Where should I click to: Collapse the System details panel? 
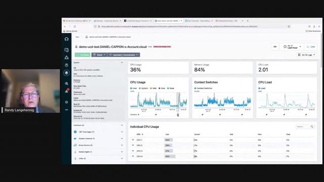coord(121,63)
